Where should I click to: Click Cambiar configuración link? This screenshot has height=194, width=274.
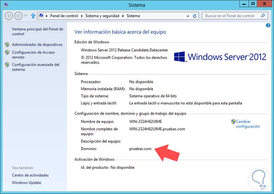248,124
